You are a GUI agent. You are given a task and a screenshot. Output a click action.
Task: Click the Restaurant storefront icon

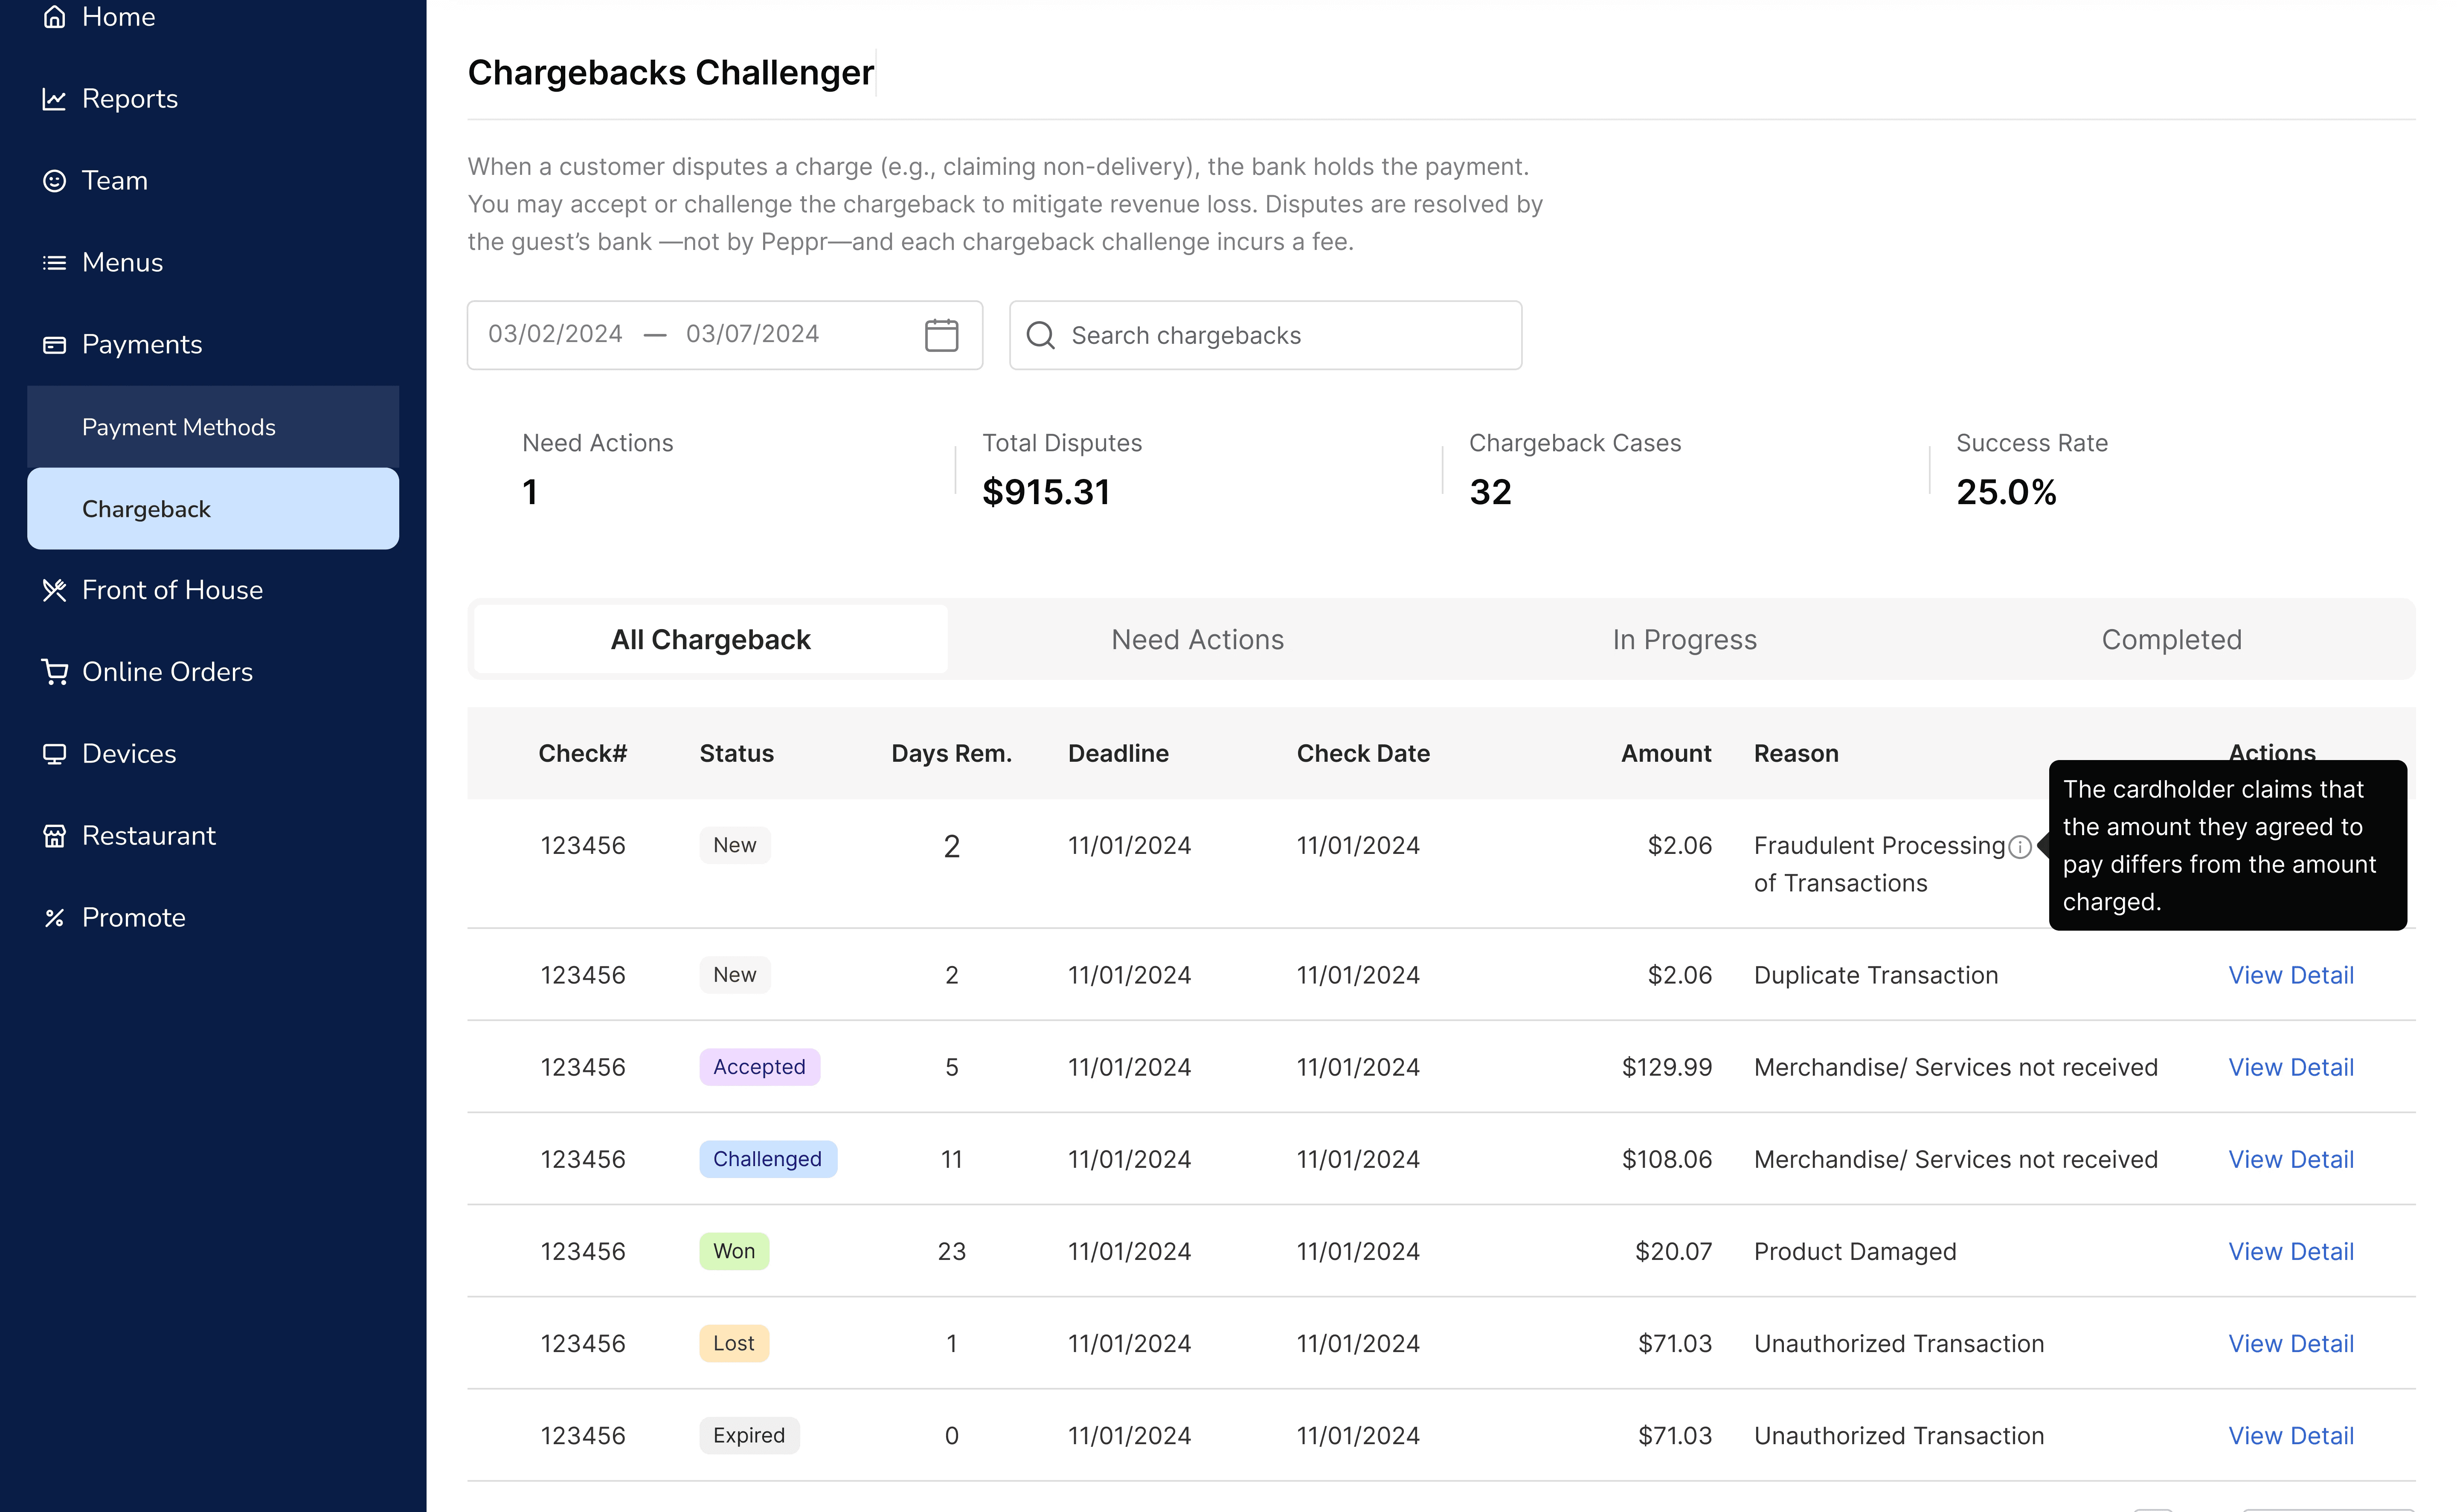pos(54,836)
